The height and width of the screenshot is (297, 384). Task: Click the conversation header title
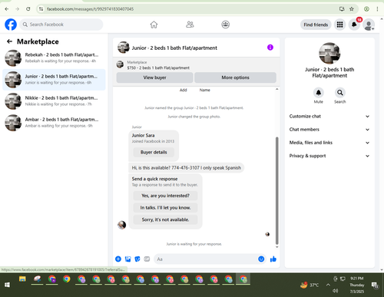(x=174, y=48)
